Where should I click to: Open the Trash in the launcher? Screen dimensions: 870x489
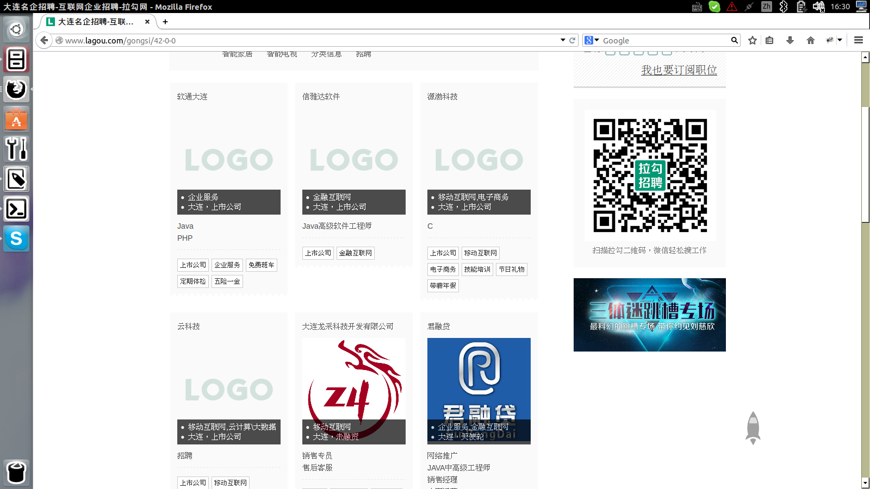(x=16, y=472)
